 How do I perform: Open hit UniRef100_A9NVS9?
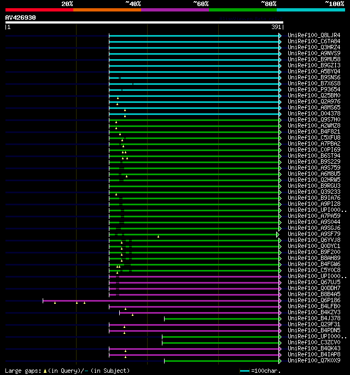coord(314,53)
